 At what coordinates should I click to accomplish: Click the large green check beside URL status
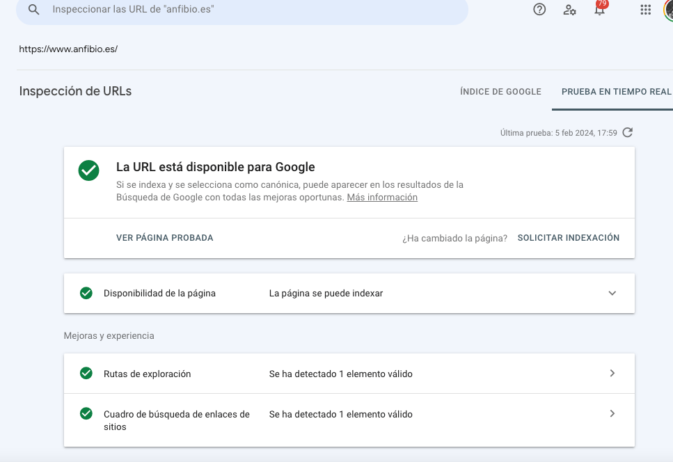coord(89,170)
